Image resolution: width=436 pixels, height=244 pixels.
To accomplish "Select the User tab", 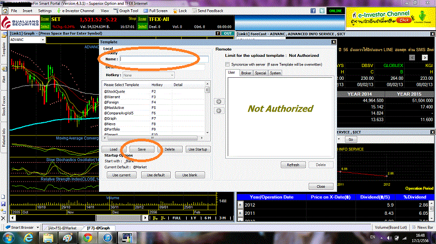I will 231,72.
